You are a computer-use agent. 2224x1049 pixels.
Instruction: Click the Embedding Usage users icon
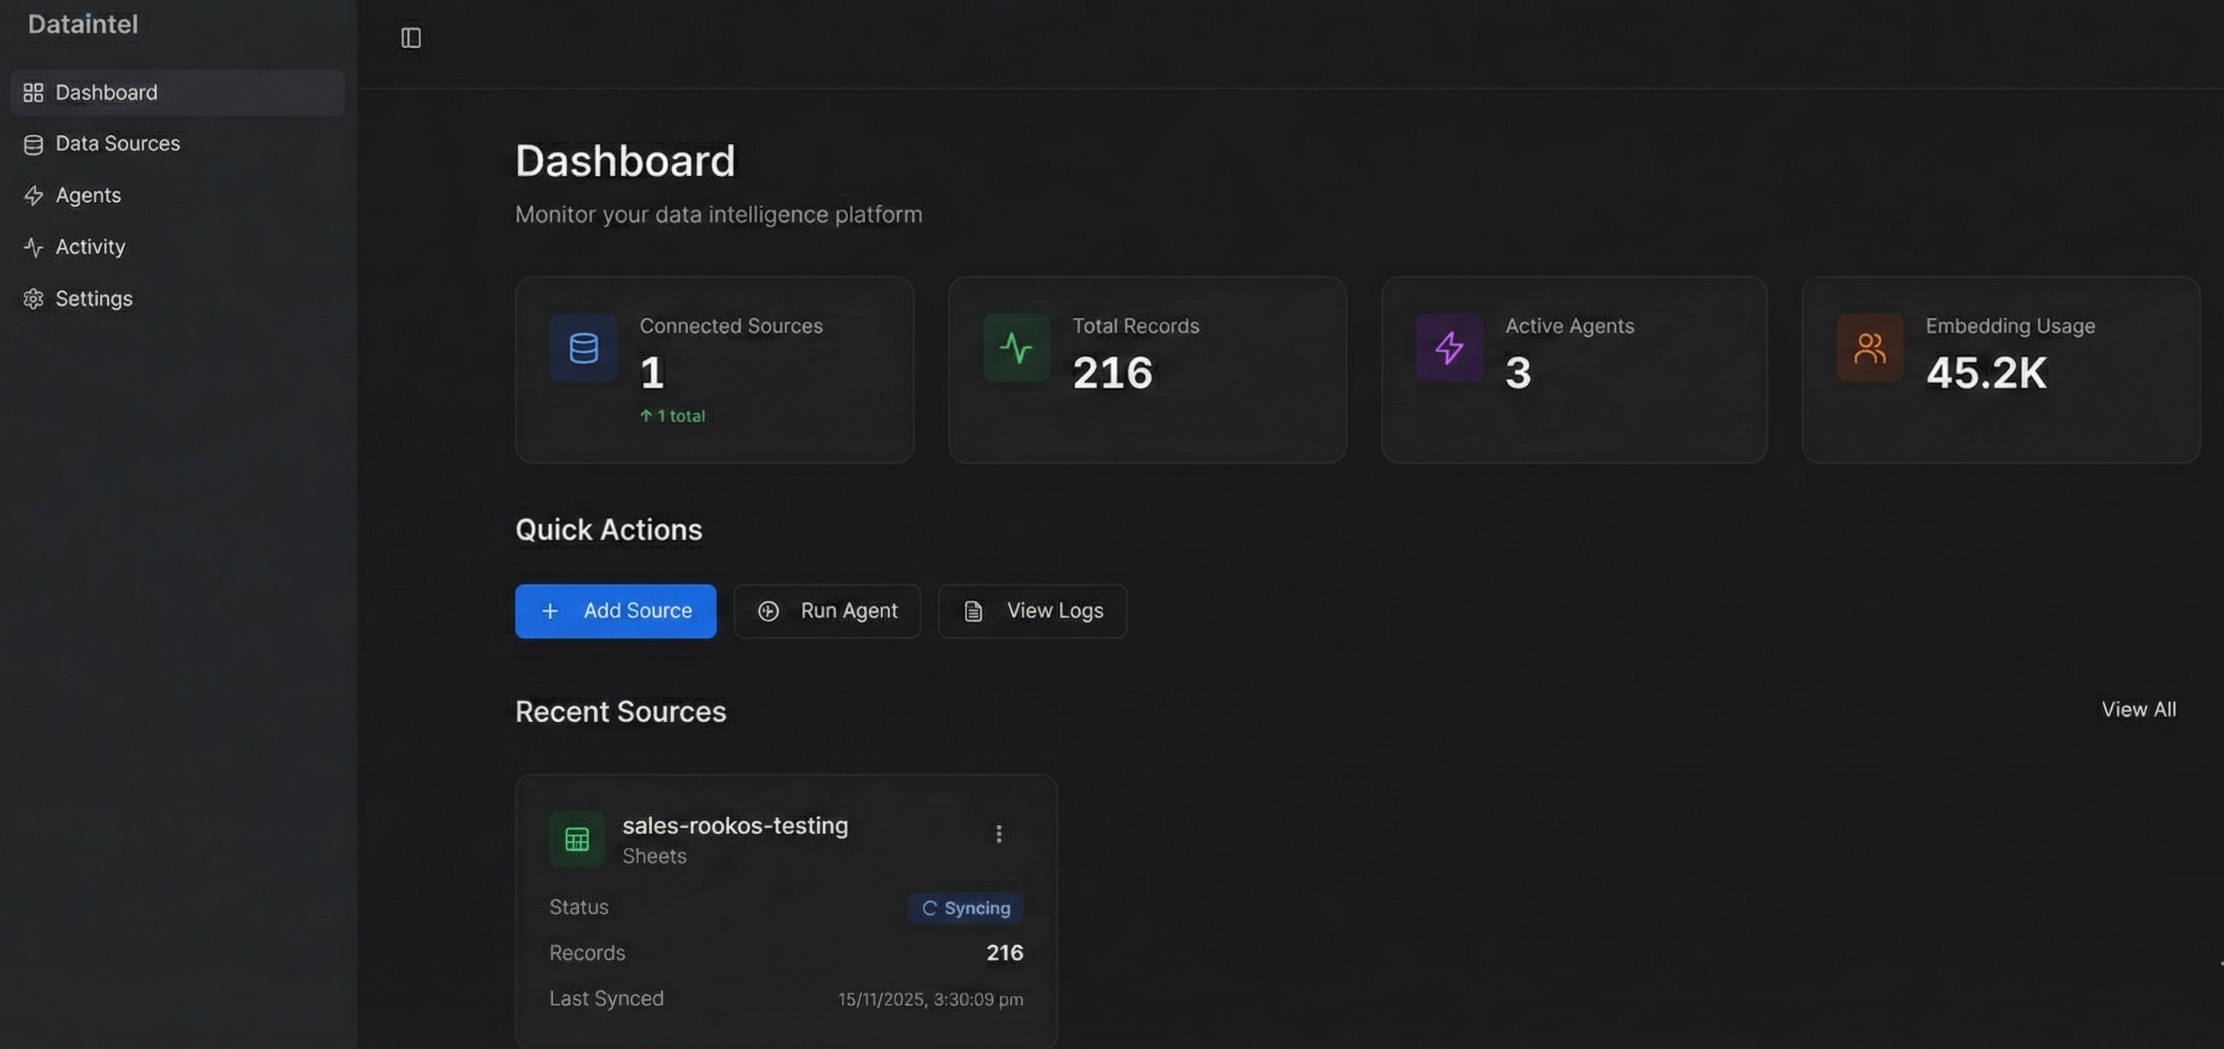[x=1869, y=348]
